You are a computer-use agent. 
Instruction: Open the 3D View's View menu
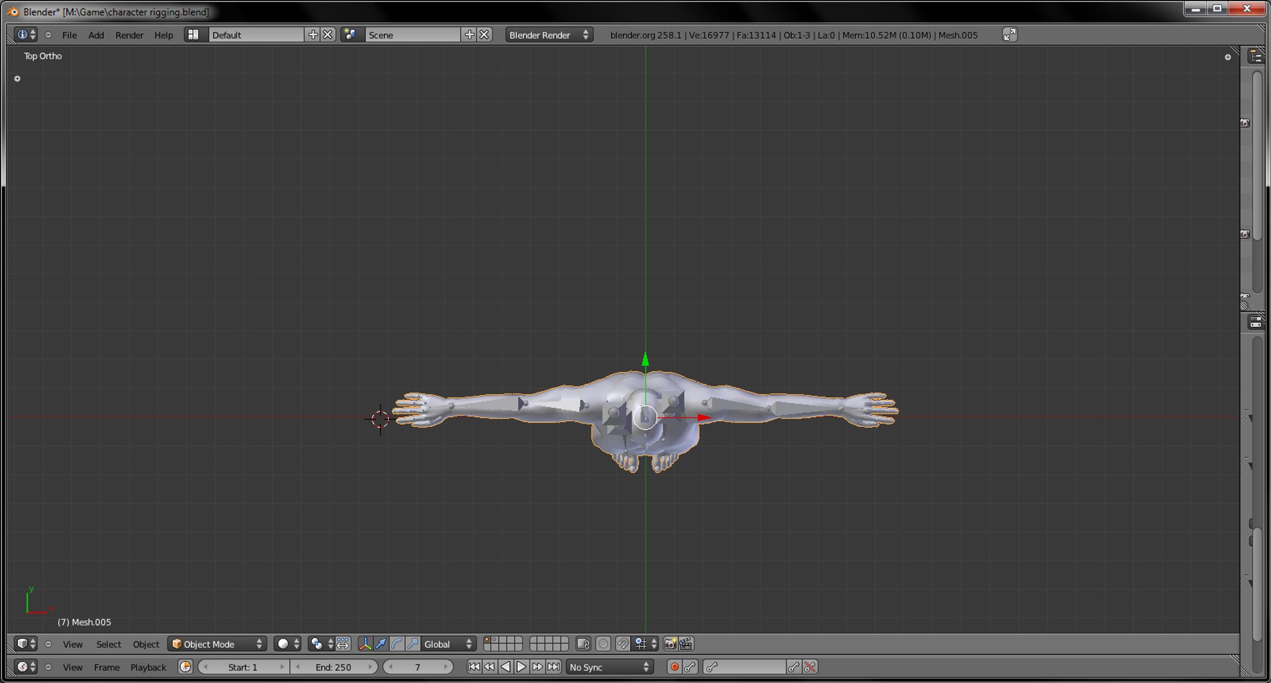[x=73, y=644]
